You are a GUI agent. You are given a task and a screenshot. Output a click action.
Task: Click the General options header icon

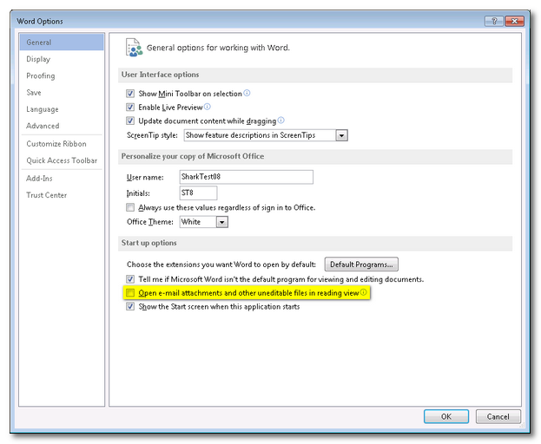tap(134, 48)
